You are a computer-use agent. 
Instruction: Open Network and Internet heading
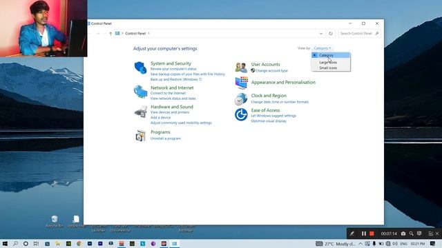click(x=172, y=87)
